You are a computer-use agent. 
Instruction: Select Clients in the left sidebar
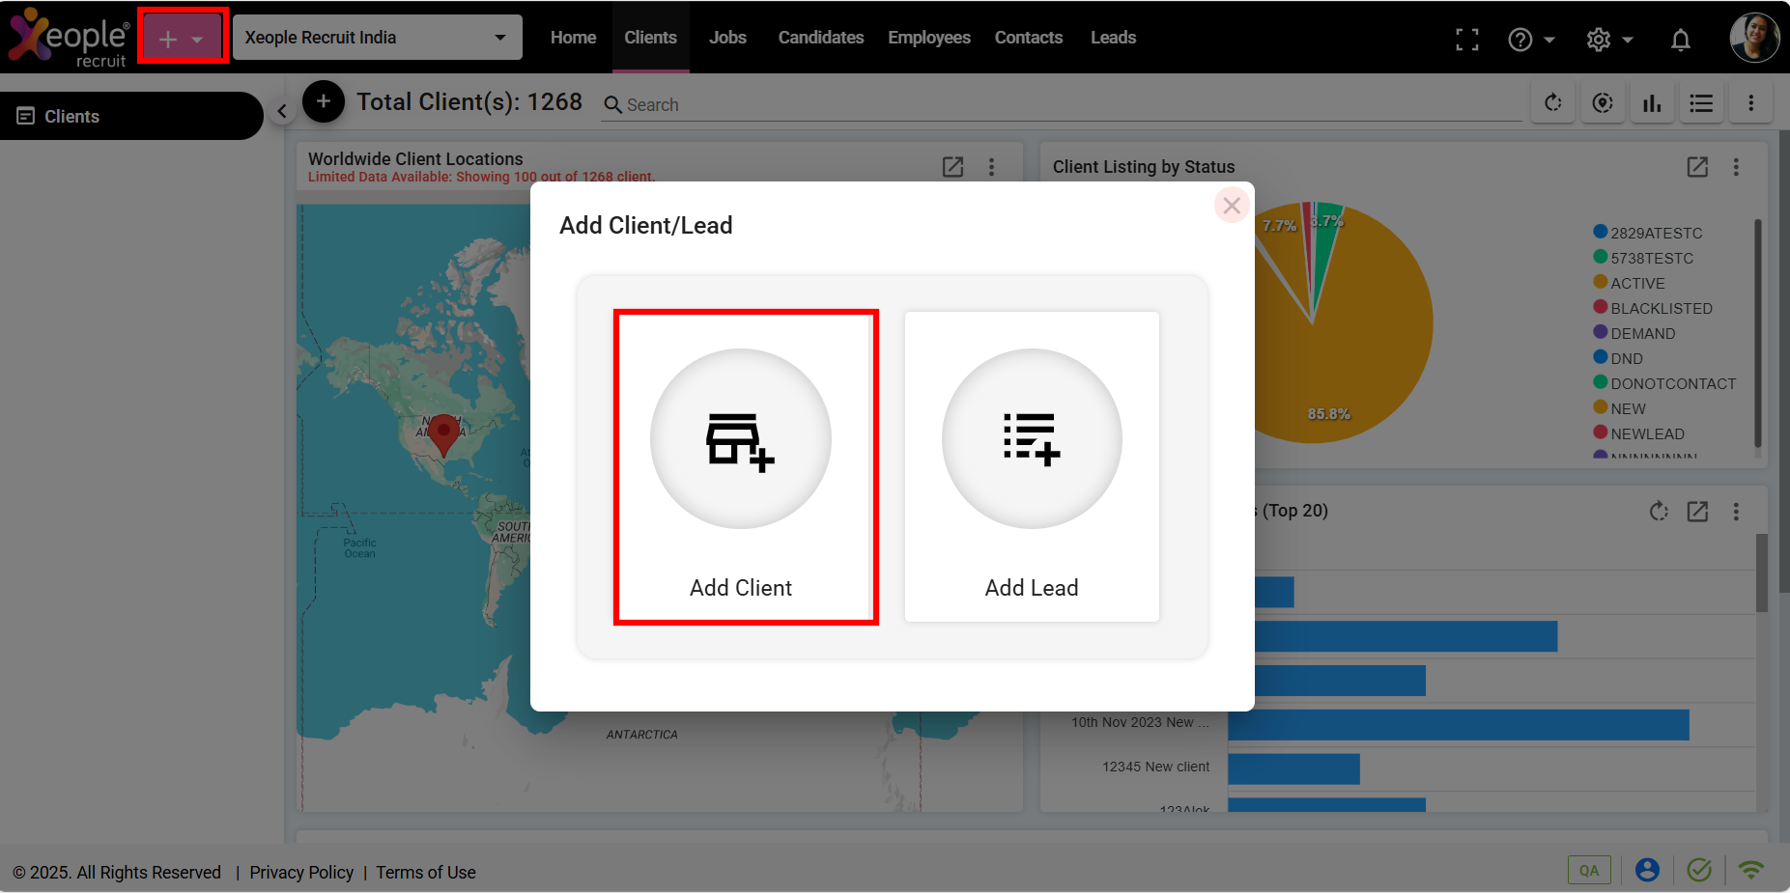[130, 116]
